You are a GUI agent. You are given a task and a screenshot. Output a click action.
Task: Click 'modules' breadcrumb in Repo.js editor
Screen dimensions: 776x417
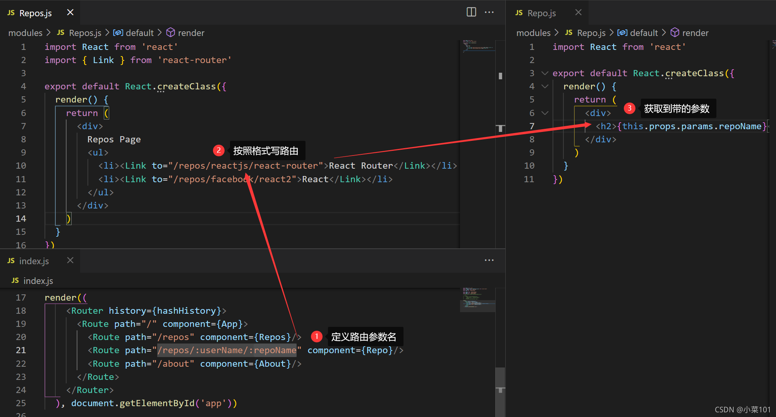(x=533, y=33)
